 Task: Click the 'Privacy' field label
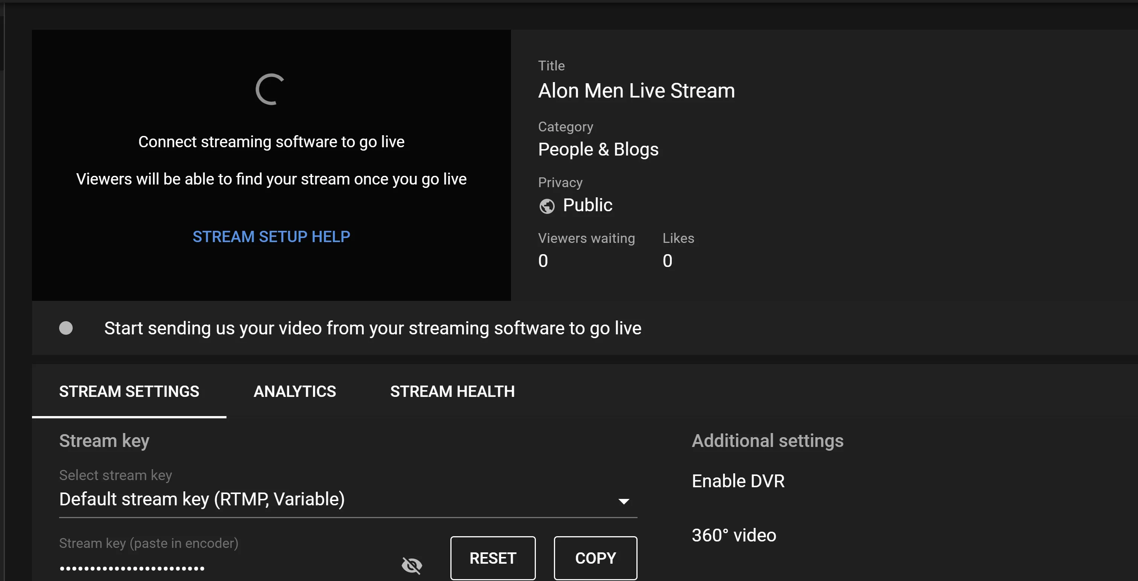(x=560, y=183)
